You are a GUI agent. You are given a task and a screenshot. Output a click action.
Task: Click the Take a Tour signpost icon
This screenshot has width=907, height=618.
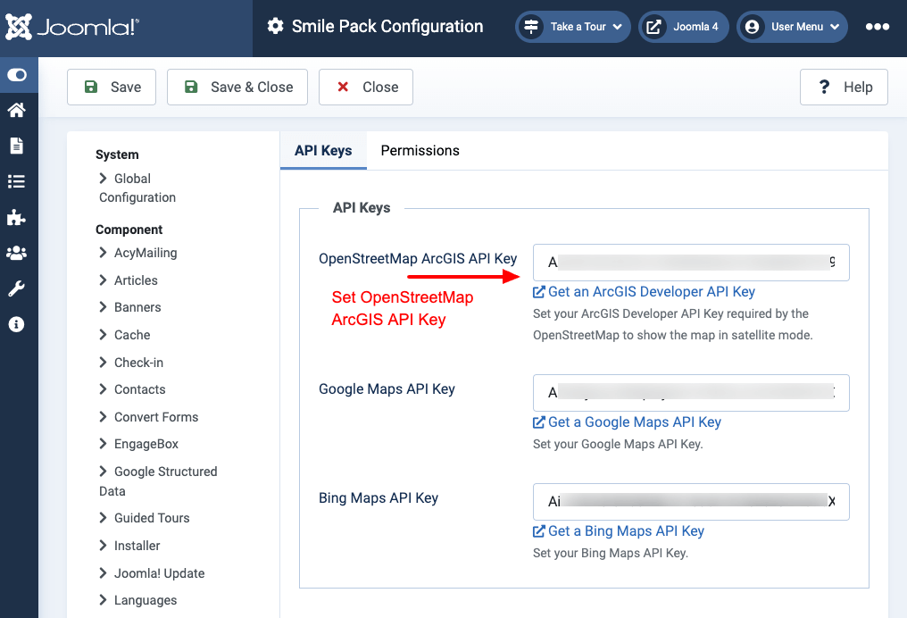click(x=531, y=27)
